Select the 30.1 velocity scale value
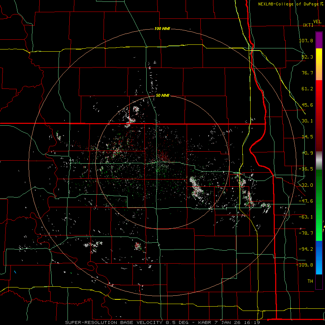The width and height of the screenshot is (325, 325). pos(307,121)
